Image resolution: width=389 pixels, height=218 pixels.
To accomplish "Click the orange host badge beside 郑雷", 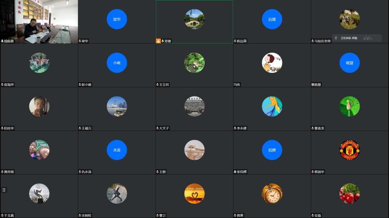I will click(158, 41).
